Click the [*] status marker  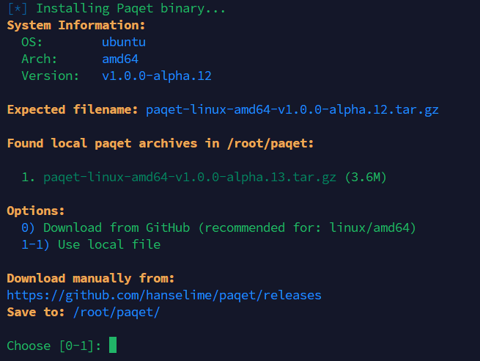(x=18, y=9)
